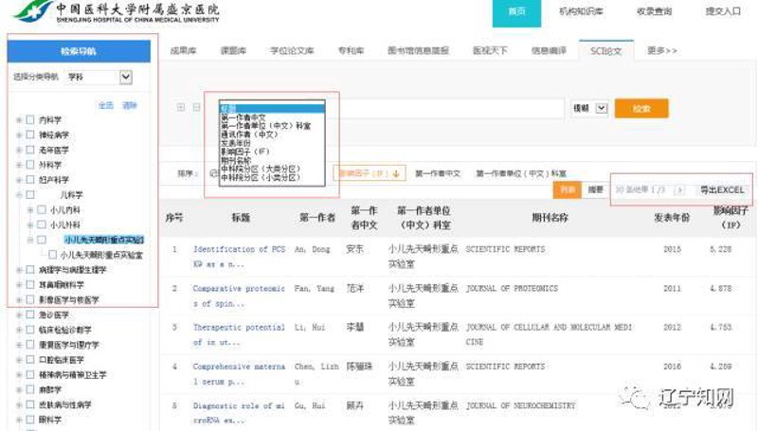Open paper titled 'Comparative proteomics of spin...'
This screenshot has width=758, height=431.
239,296
